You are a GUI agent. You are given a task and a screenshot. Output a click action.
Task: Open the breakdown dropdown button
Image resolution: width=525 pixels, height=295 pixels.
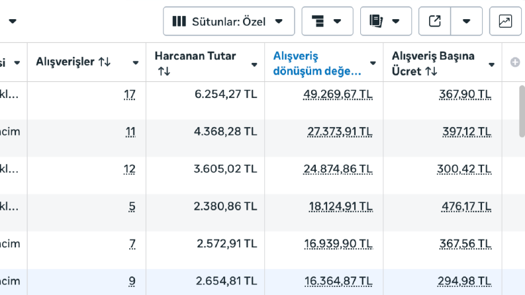coord(327,21)
